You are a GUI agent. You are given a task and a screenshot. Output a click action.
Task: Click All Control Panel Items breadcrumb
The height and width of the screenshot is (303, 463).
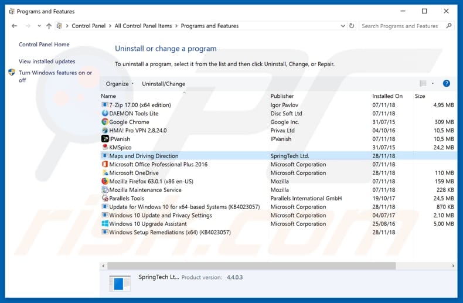tap(143, 26)
